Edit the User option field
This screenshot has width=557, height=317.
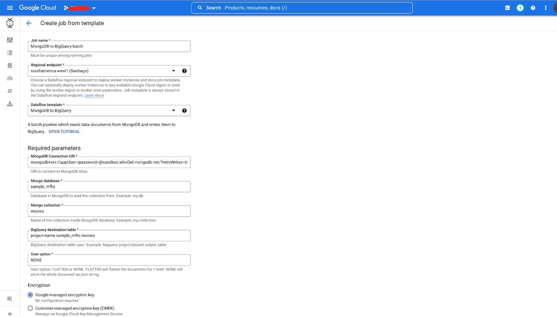tap(109, 260)
